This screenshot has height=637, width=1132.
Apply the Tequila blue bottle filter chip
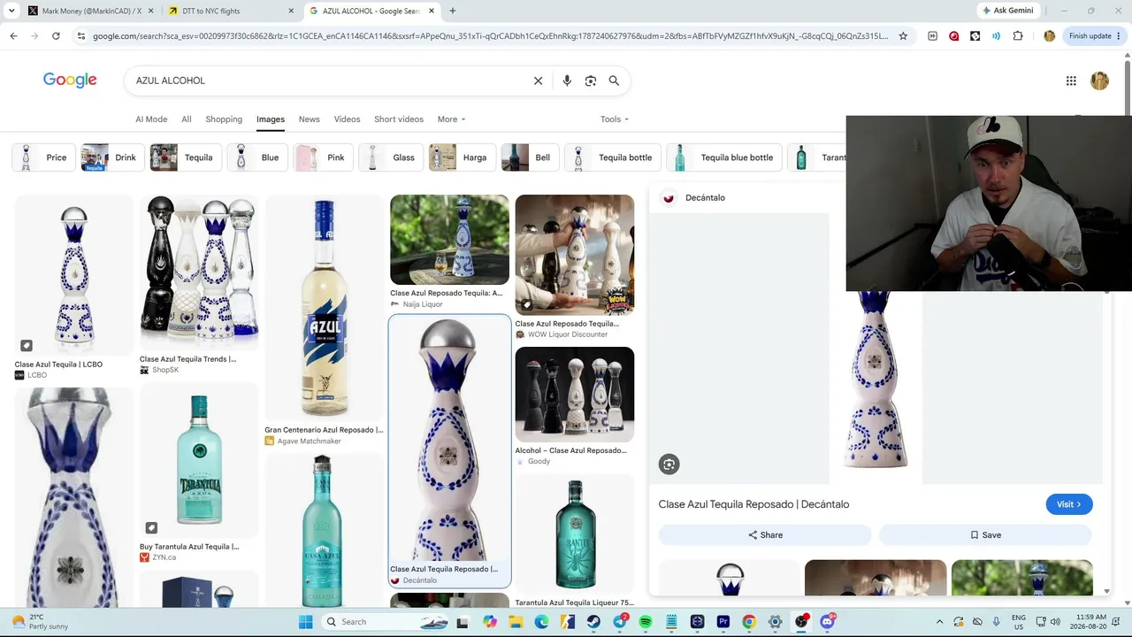[x=723, y=157]
